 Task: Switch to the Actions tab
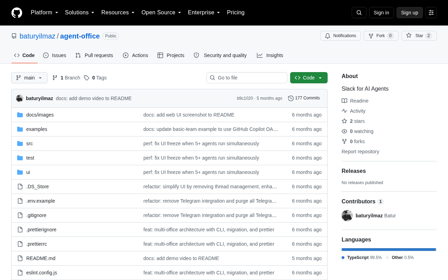pos(135,55)
